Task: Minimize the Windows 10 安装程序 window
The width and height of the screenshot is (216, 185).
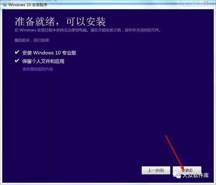Action: click(x=185, y=3)
